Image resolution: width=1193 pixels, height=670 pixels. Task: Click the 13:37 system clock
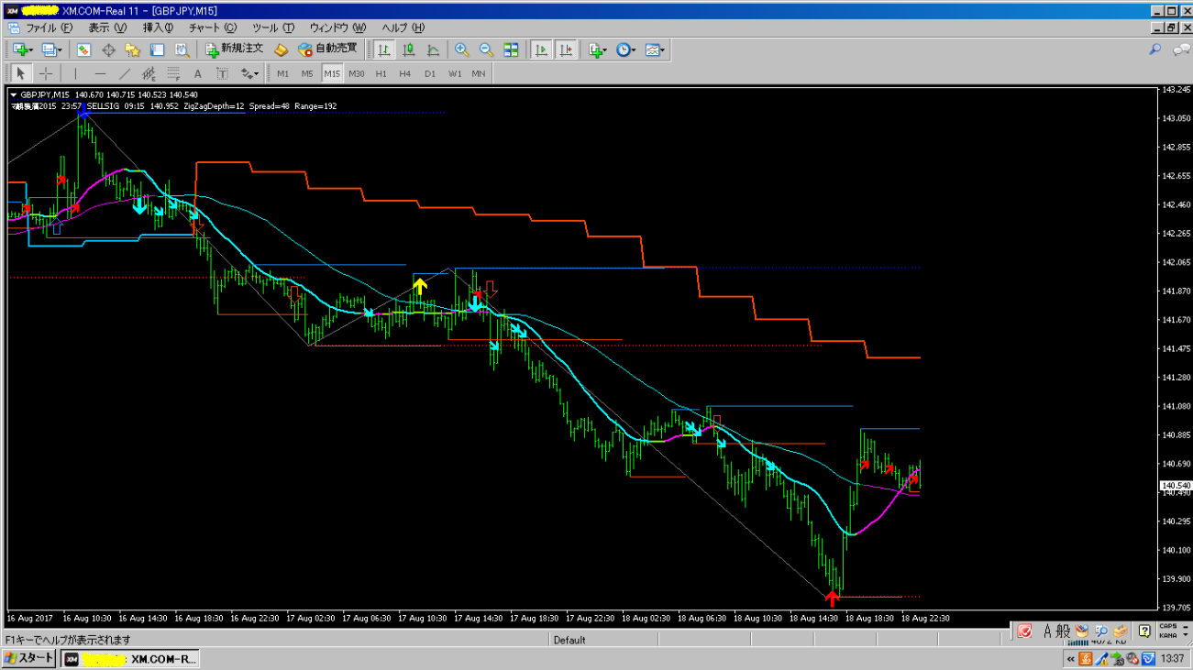pyautogui.click(x=1173, y=659)
